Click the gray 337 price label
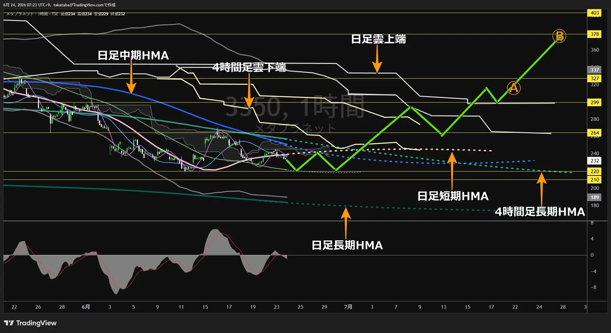The image size is (611, 333). click(x=595, y=70)
